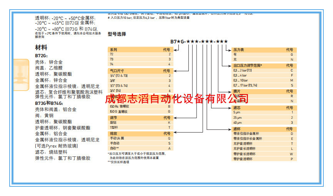Image resolution: width=333 pixels, height=196 pixels.
Task: Click port size row '3/4" (74)'
Action: click(140, 91)
